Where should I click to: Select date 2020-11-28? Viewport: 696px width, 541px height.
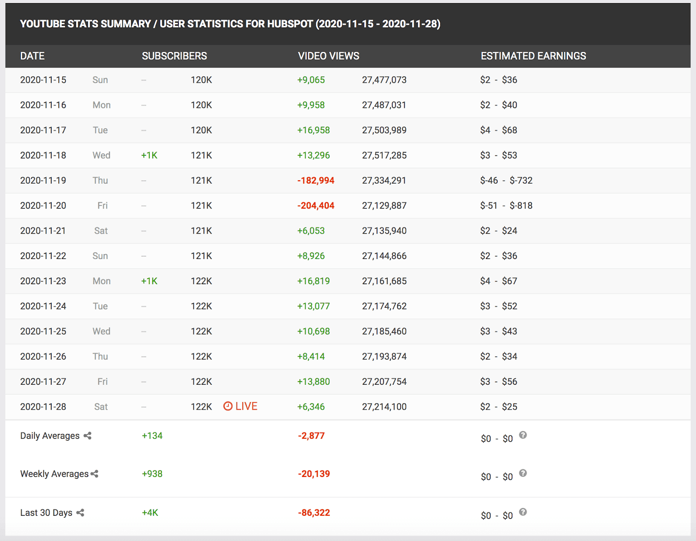[43, 407]
